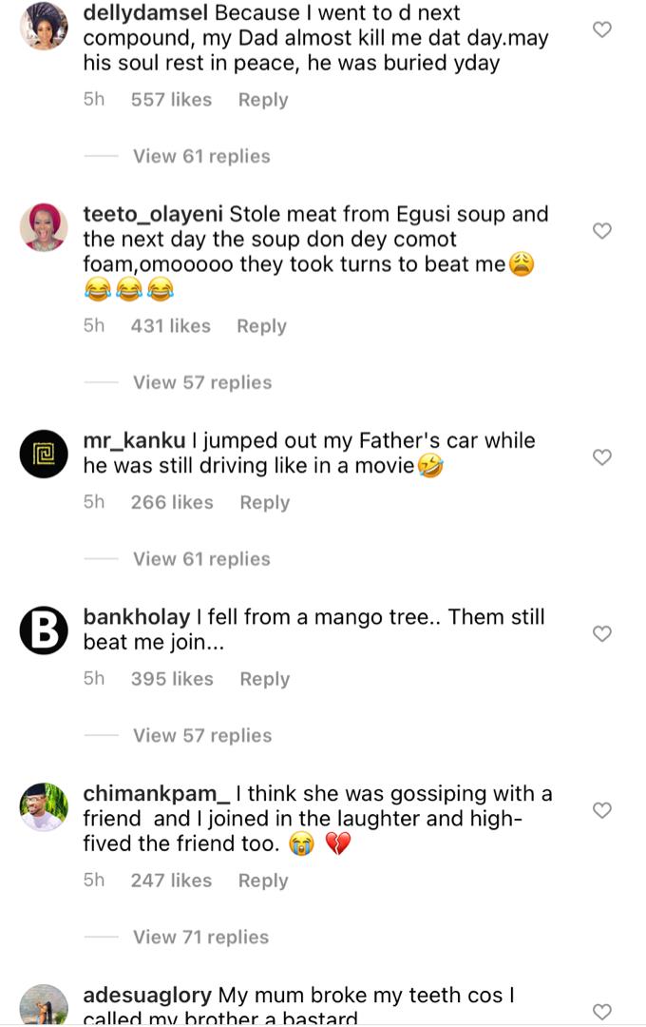Like mr_kanku's comment about the car
646x1027 pixels.
coord(601,457)
